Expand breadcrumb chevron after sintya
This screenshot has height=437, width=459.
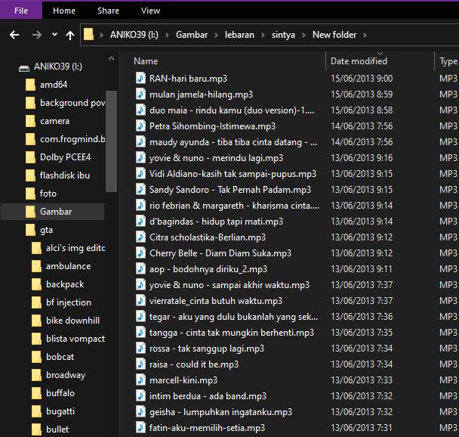[303, 36]
